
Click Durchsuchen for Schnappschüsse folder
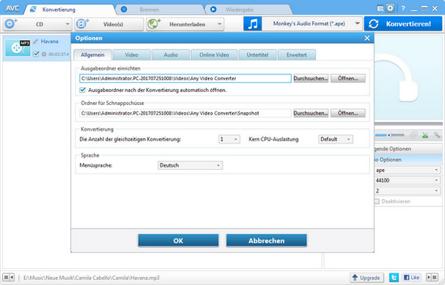pyautogui.click(x=311, y=113)
